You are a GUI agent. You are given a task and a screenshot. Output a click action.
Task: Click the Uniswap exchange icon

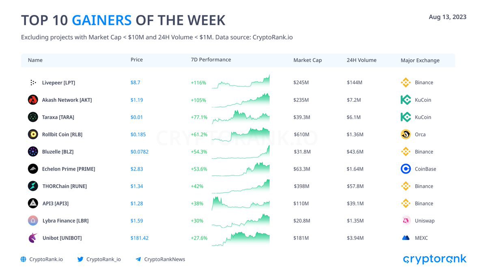405,220
